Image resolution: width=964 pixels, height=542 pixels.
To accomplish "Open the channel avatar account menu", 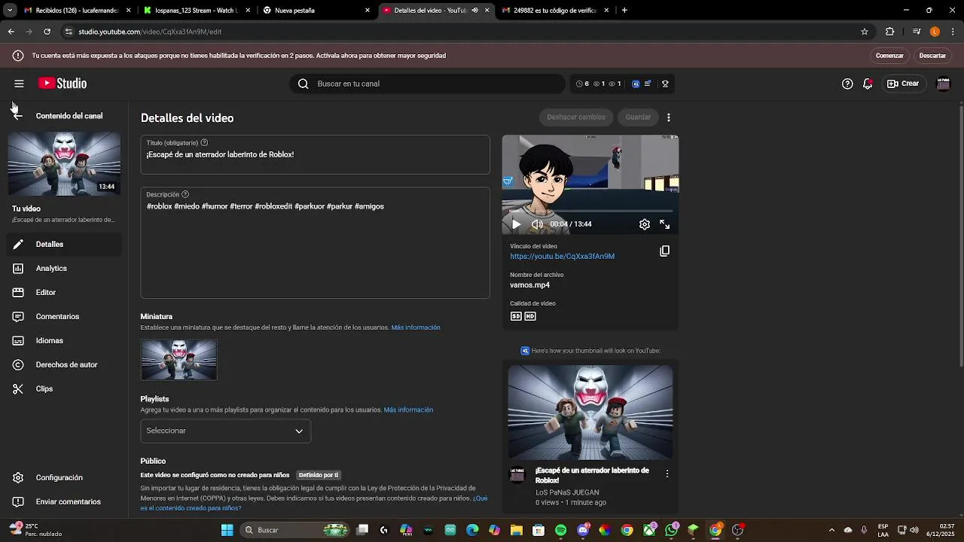I will [x=943, y=84].
